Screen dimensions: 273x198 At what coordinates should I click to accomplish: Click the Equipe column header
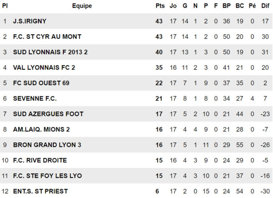(x=82, y=6)
